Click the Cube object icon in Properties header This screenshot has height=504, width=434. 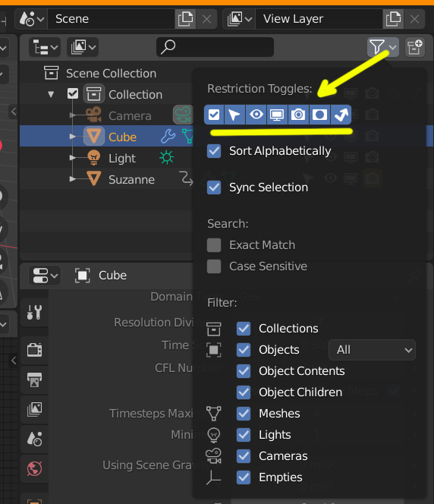[82, 276]
